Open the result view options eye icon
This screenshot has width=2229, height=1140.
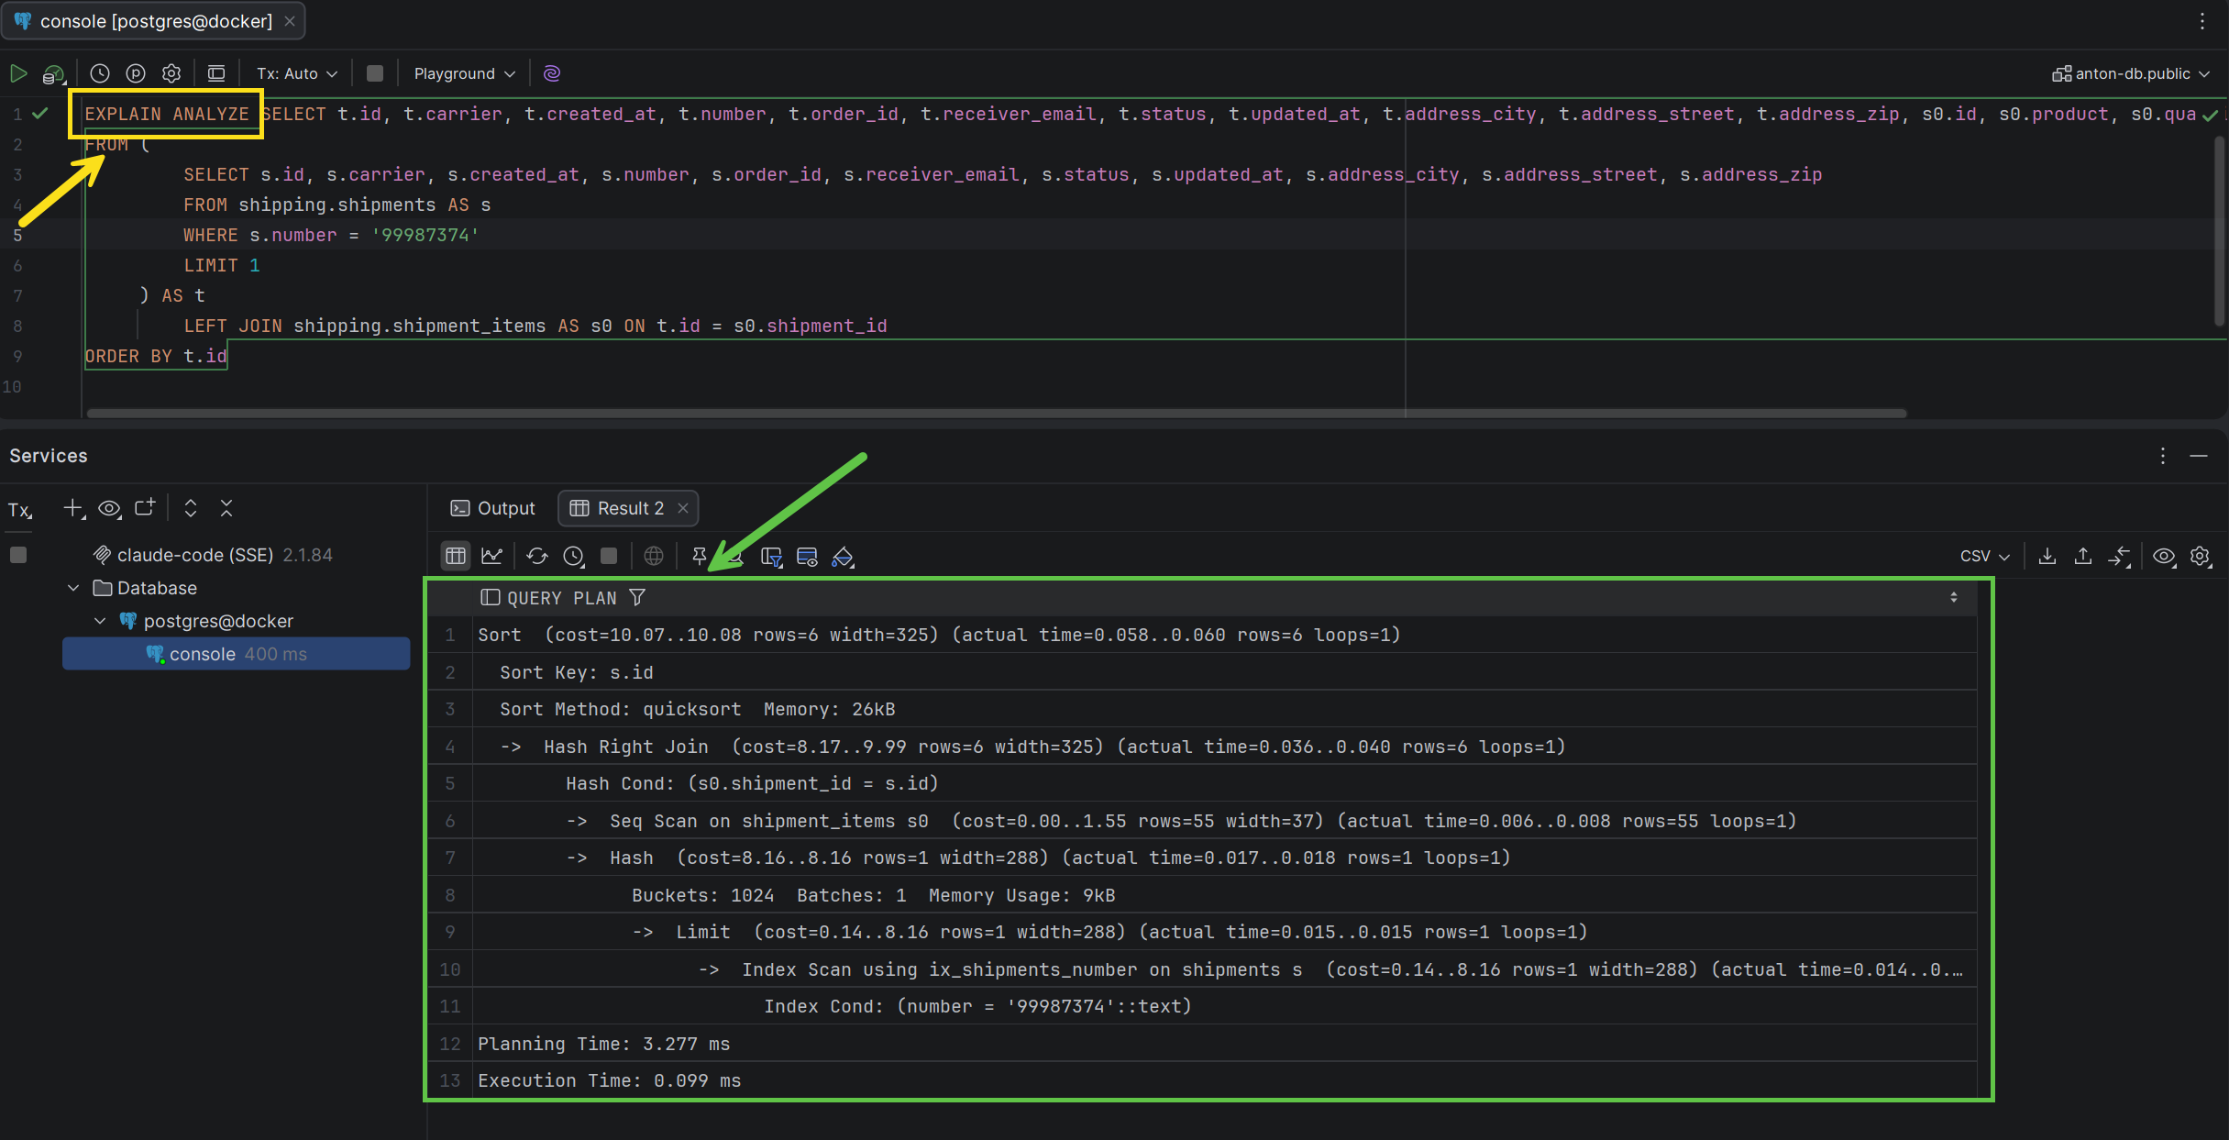[2164, 556]
